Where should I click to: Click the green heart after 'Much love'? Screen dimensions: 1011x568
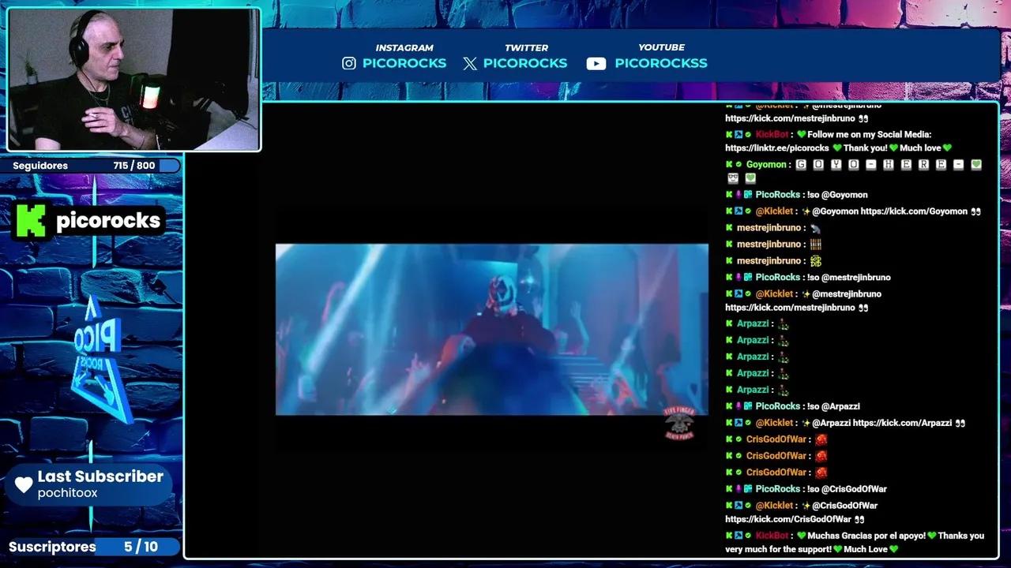(947, 148)
